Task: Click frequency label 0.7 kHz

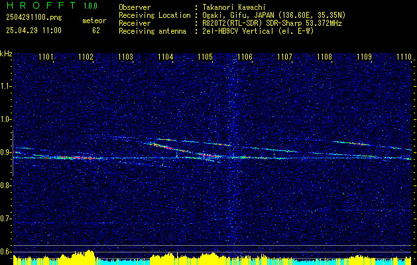Action: pos(5,219)
